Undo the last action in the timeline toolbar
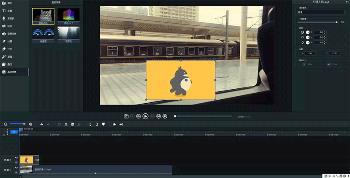The width and height of the screenshot is (350, 178). click(42, 124)
